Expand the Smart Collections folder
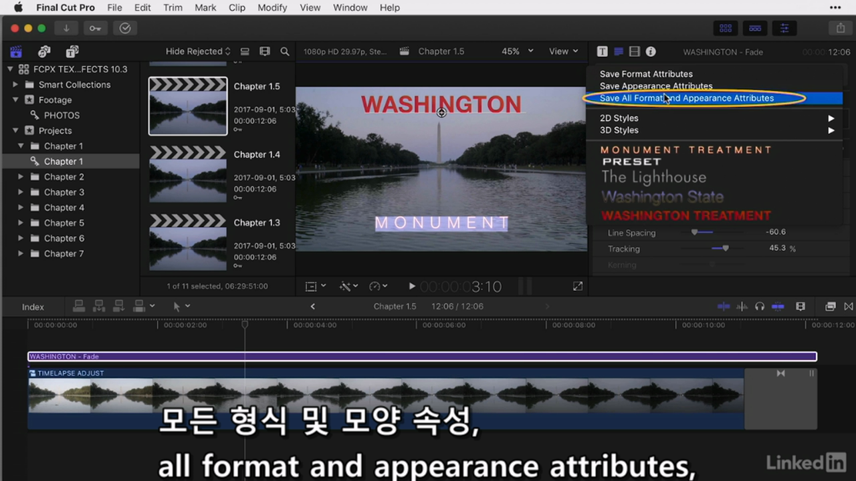The width and height of the screenshot is (856, 481). pyautogui.click(x=16, y=84)
